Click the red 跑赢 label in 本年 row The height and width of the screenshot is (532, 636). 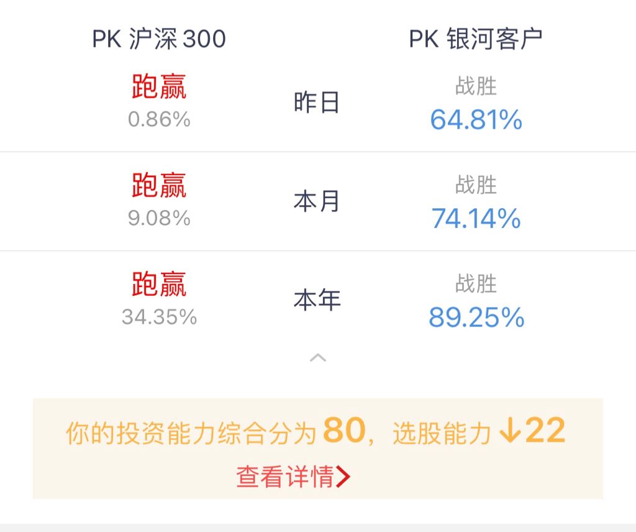click(159, 285)
